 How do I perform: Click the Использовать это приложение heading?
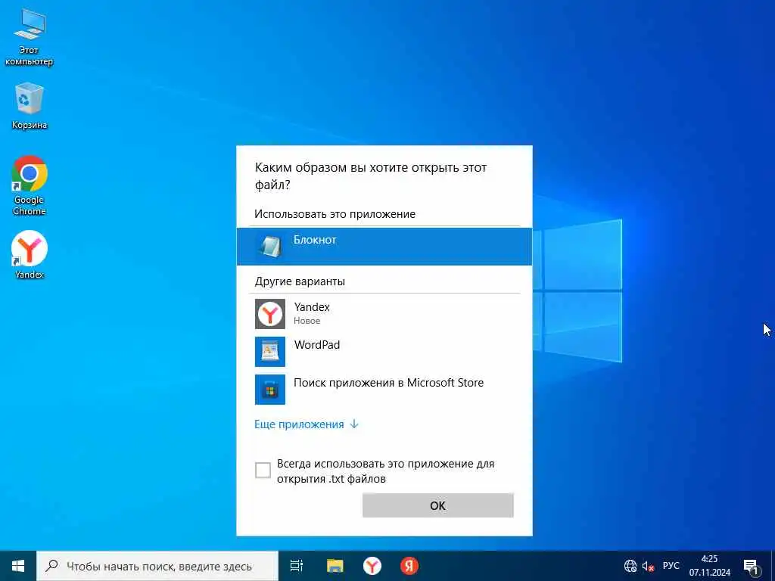[335, 214]
